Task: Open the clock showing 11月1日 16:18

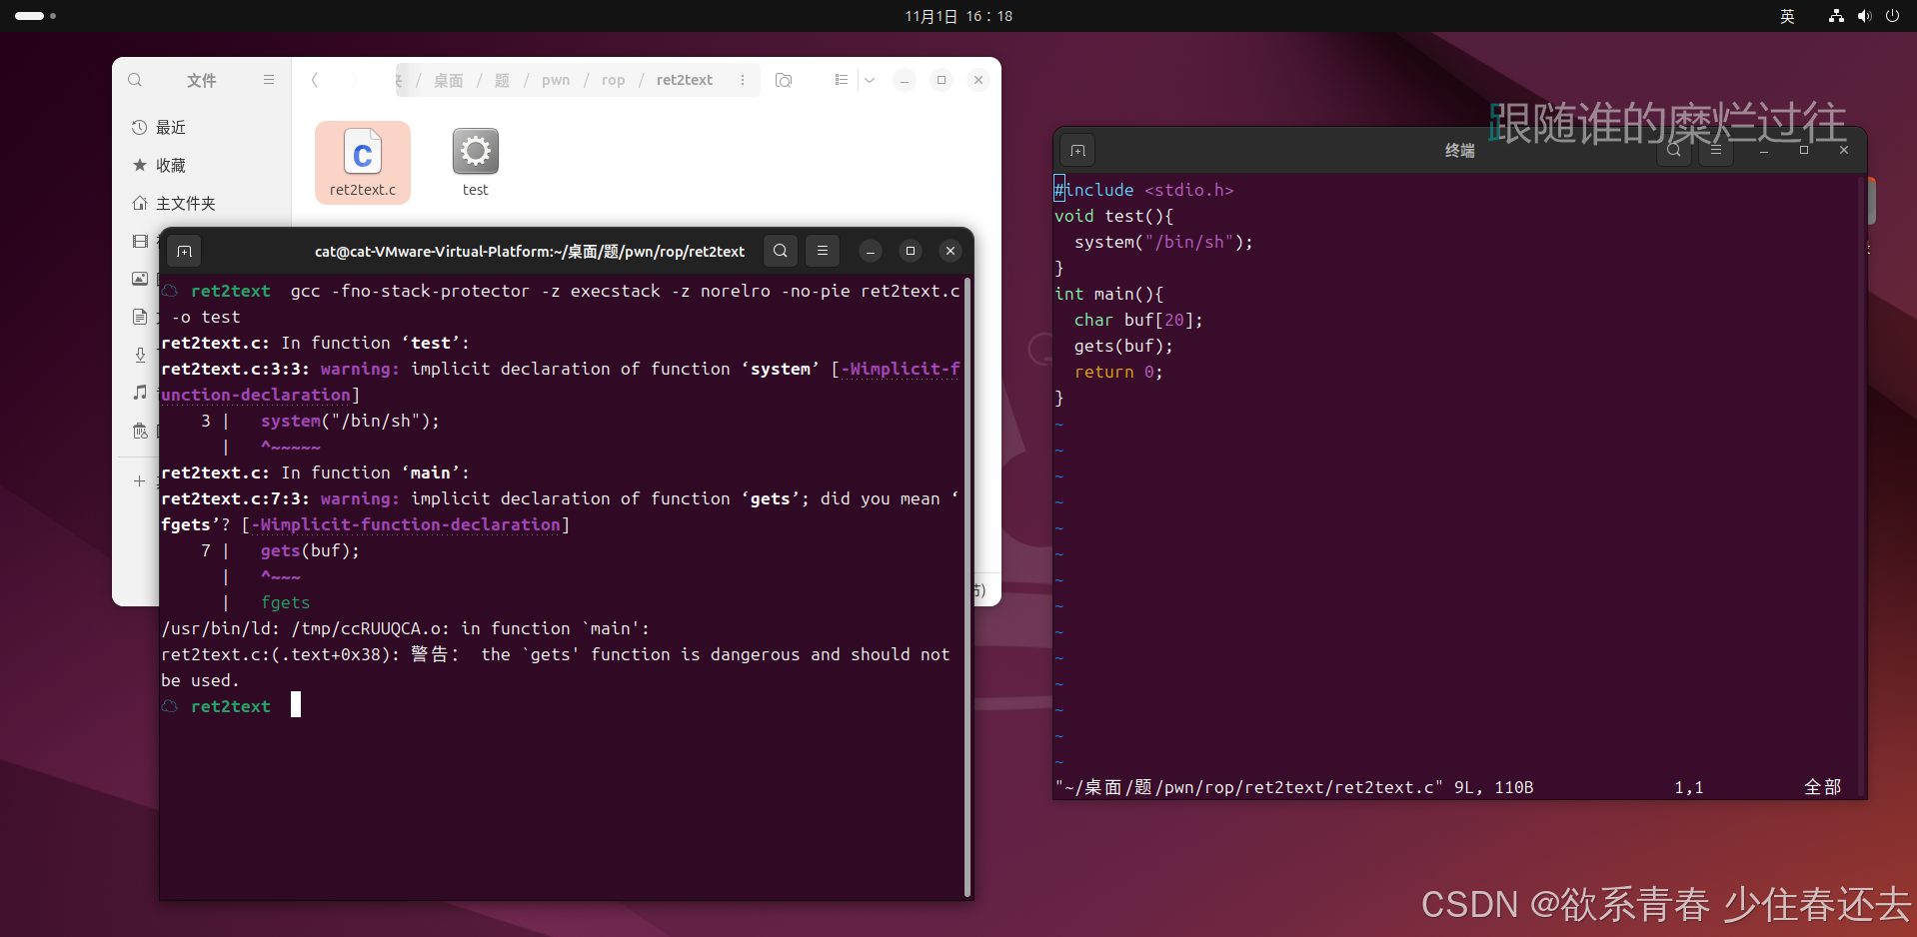Action: point(958,16)
